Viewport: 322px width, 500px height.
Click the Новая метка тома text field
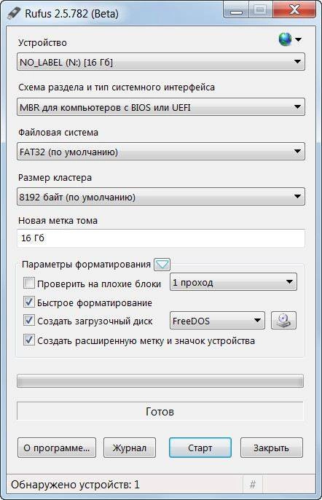tap(161, 238)
